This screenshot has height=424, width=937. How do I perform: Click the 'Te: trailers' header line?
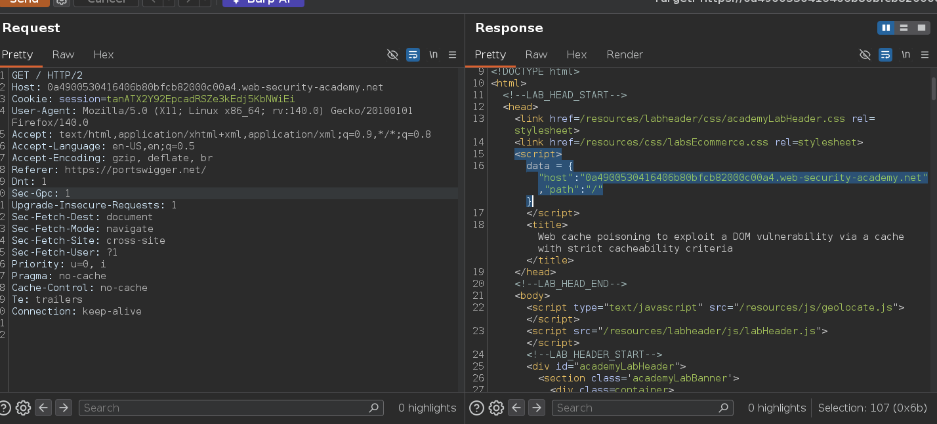pos(47,299)
